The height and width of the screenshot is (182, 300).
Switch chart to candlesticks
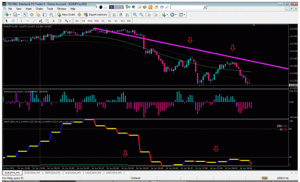[x=121, y=14]
